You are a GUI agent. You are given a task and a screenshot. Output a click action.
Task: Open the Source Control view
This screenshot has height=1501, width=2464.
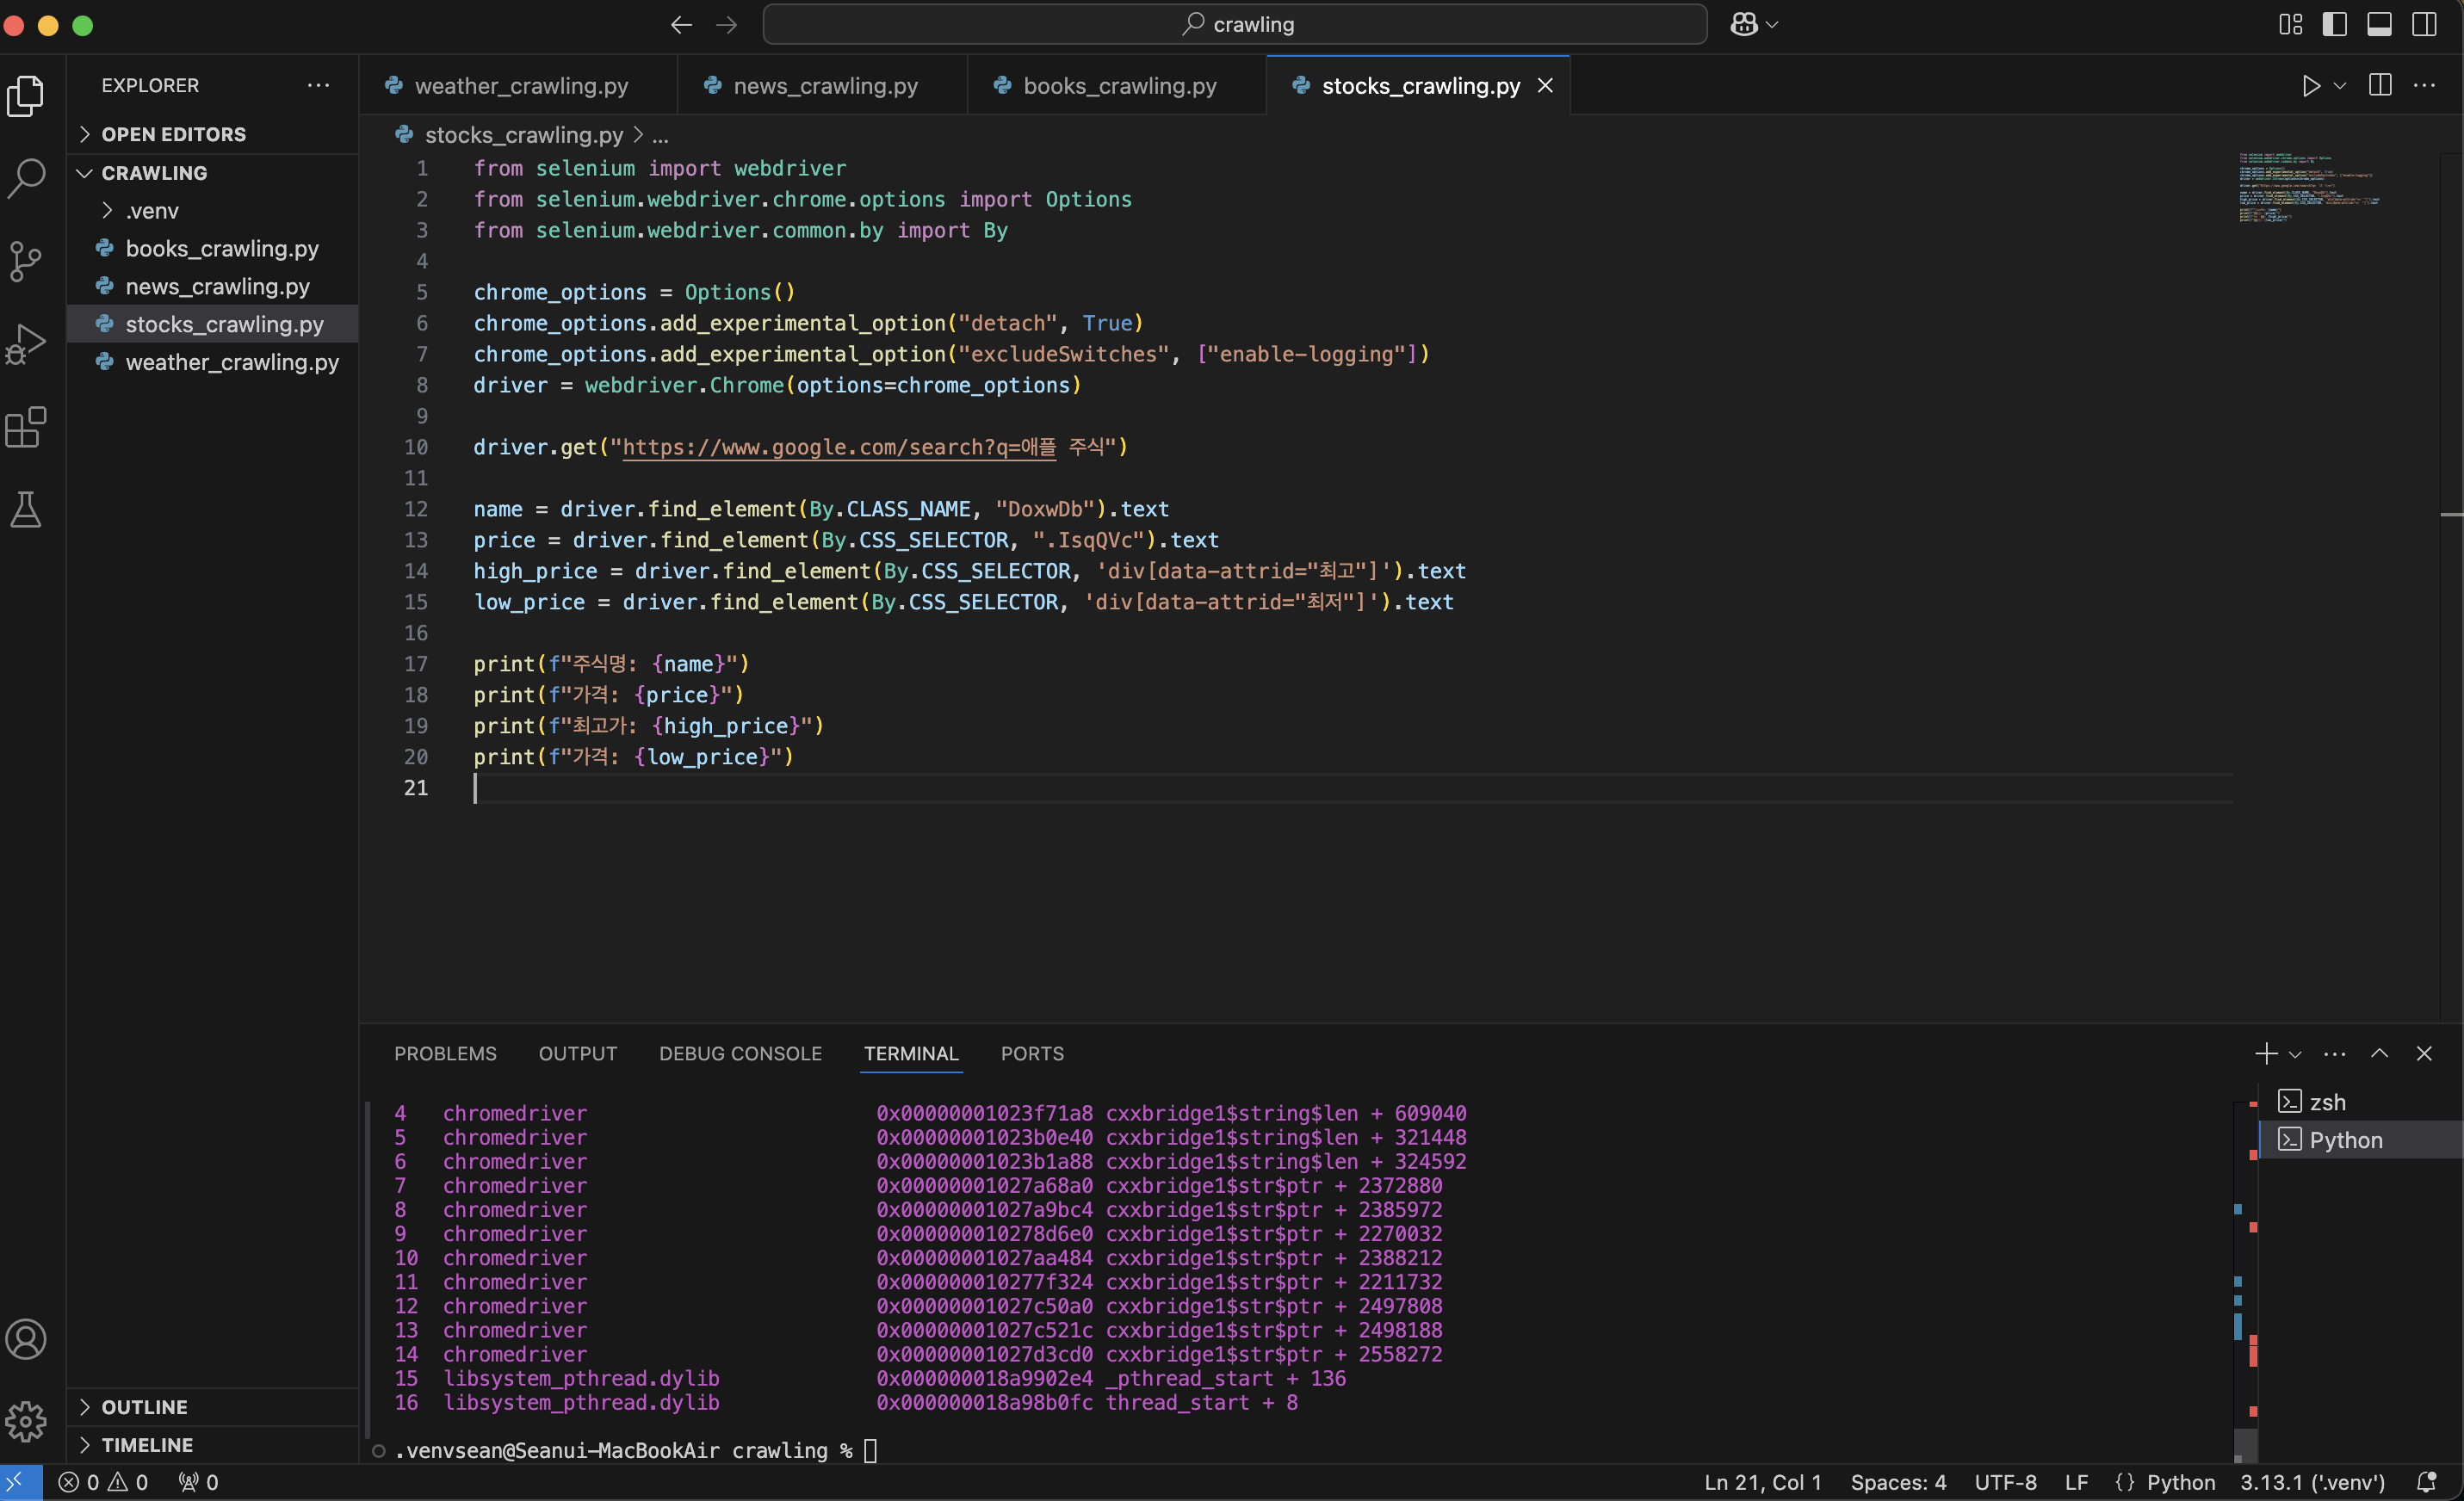[x=26, y=261]
